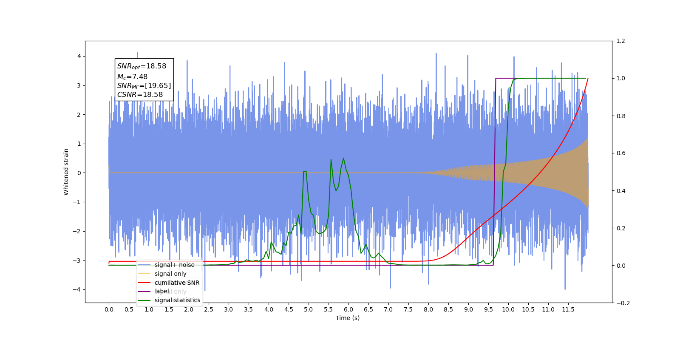
Task: Click the green legend line for signal statistics
Action: pos(144,300)
